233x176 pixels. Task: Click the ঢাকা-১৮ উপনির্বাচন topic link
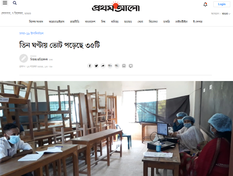pos(31,33)
